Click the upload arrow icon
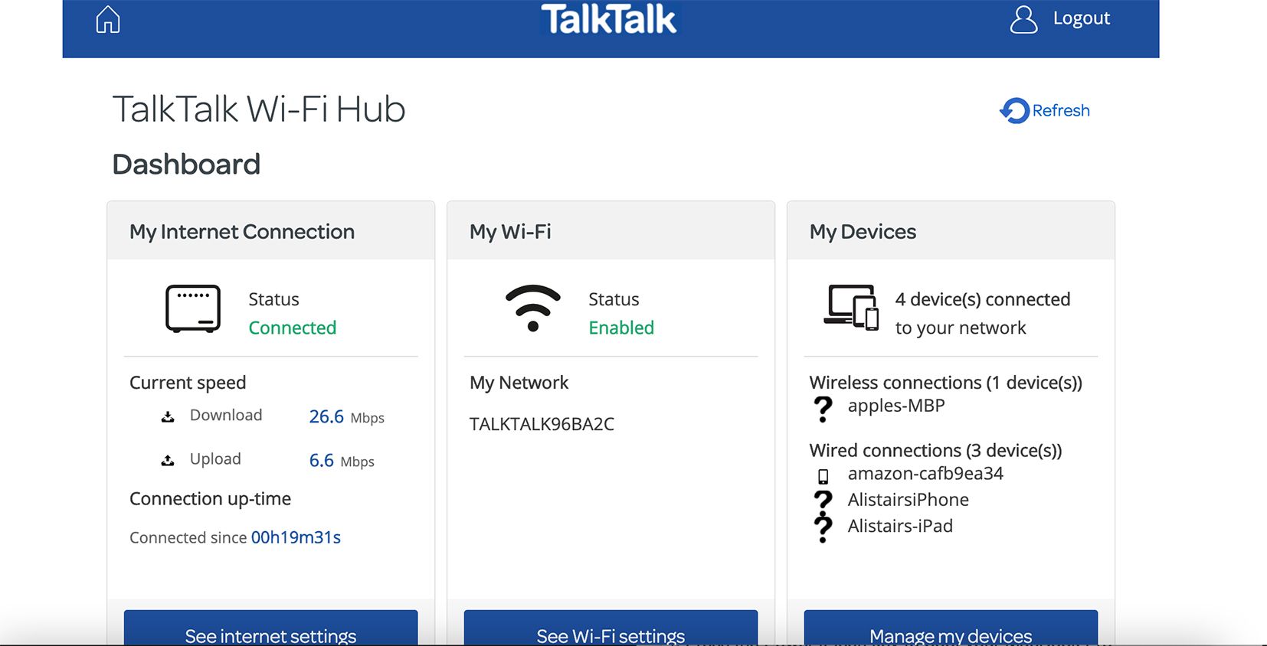 click(168, 460)
